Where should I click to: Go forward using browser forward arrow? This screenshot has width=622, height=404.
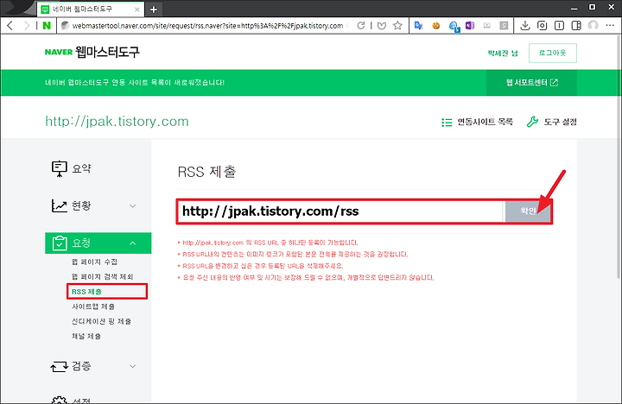[27, 26]
